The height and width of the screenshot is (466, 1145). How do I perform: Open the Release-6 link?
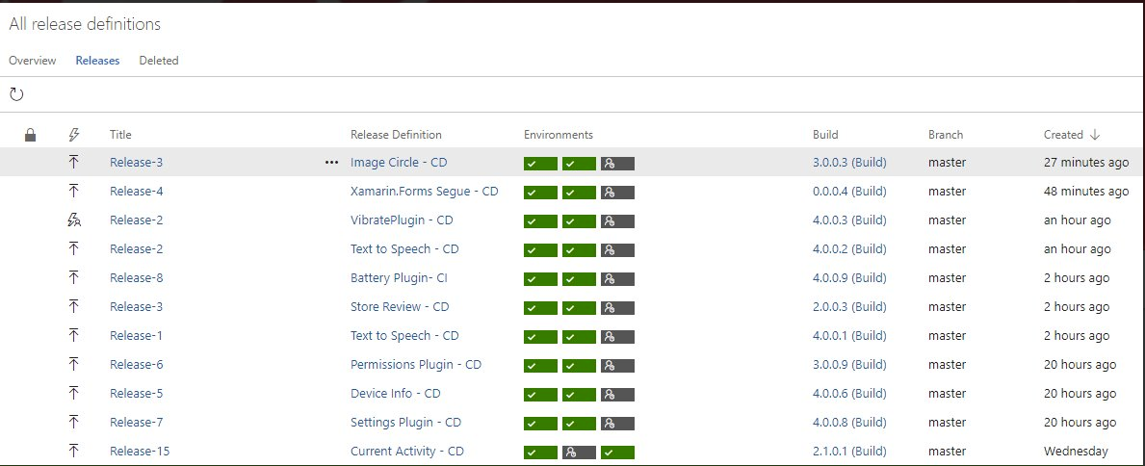coord(137,365)
